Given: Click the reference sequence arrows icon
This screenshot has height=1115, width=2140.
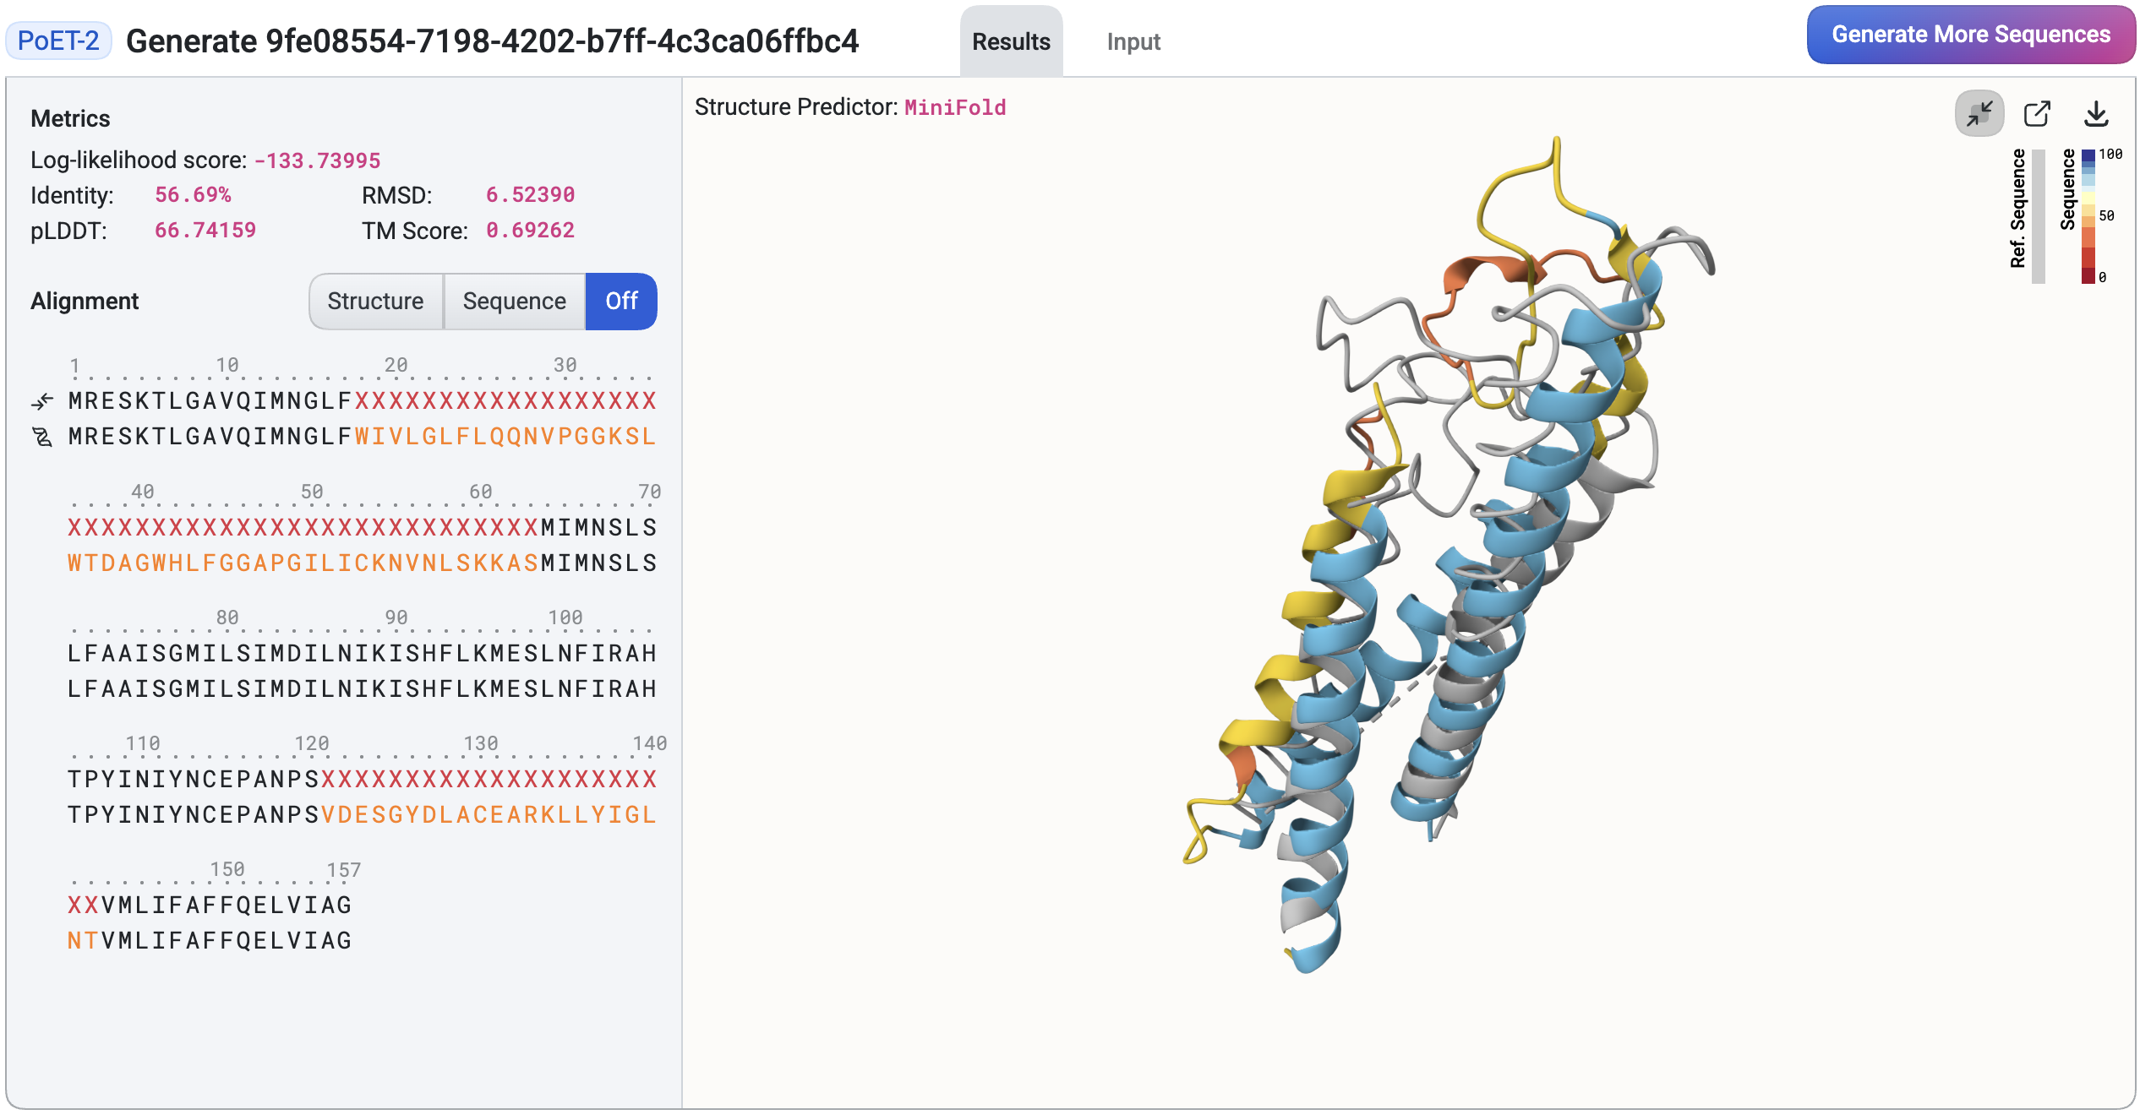Looking at the screenshot, I should pyautogui.click(x=44, y=400).
